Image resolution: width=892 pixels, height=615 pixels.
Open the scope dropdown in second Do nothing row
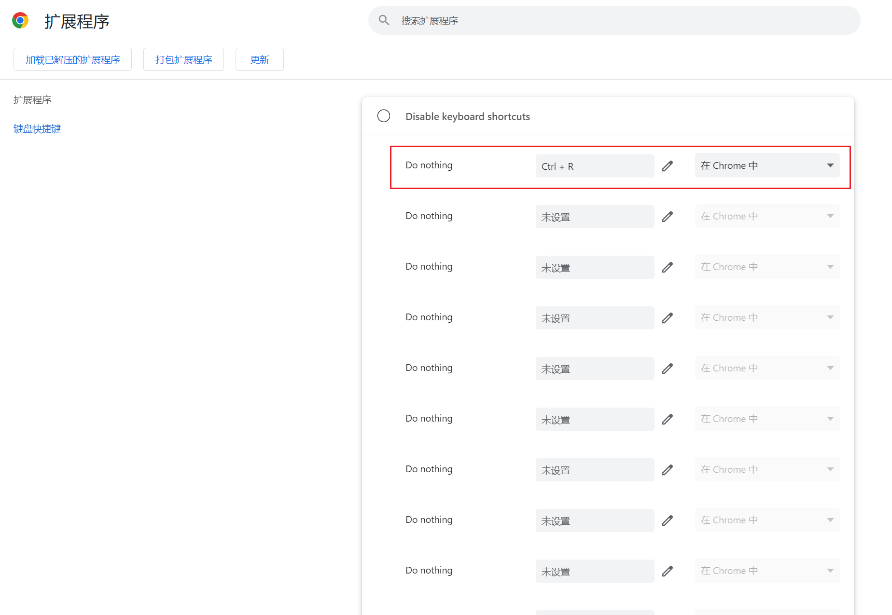tap(767, 216)
